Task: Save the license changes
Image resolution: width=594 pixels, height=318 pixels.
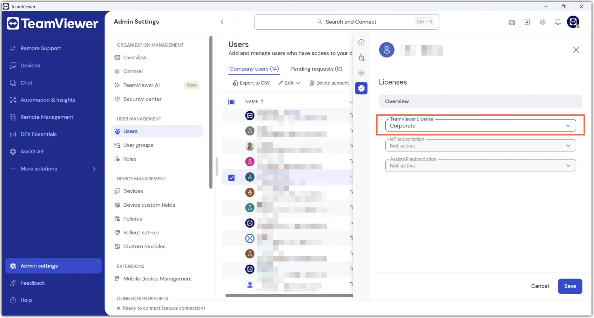Action: [570, 286]
